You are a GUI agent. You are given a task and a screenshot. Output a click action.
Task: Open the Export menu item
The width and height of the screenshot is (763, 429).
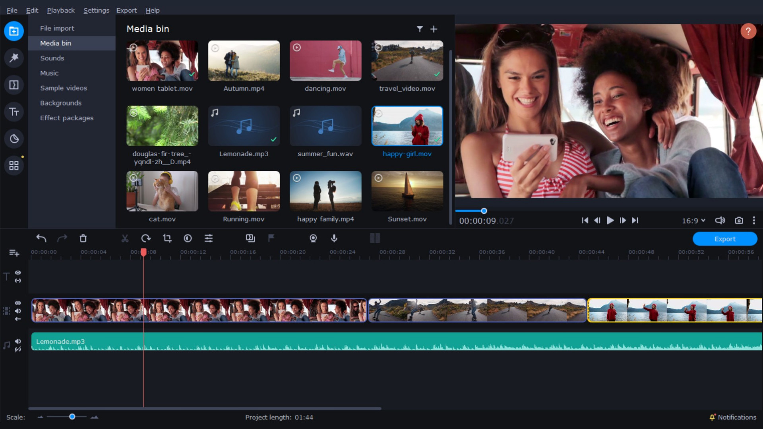pyautogui.click(x=126, y=10)
